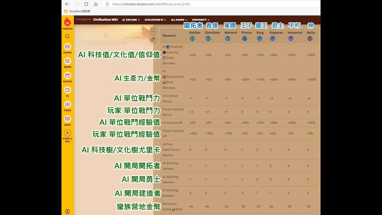
Task: Click the +100% Deity production value
Action: pyautogui.click(x=312, y=80)
